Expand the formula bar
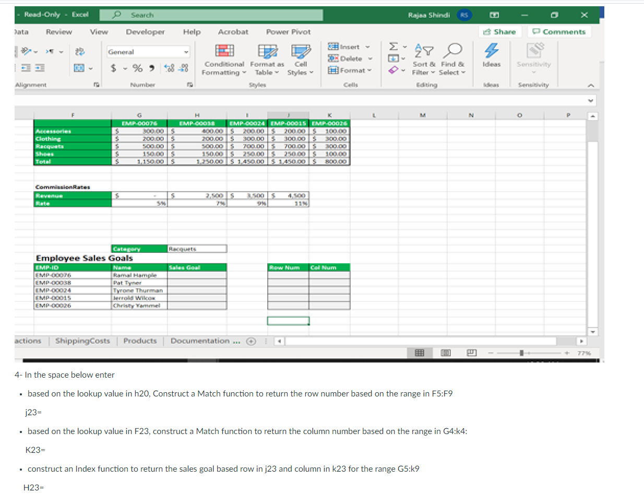This screenshot has height=503, width=644. pyautogui.click(x=591, y=100)
